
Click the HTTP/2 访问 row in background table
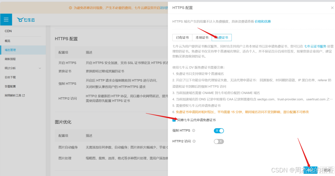click(x=111, y=98)
